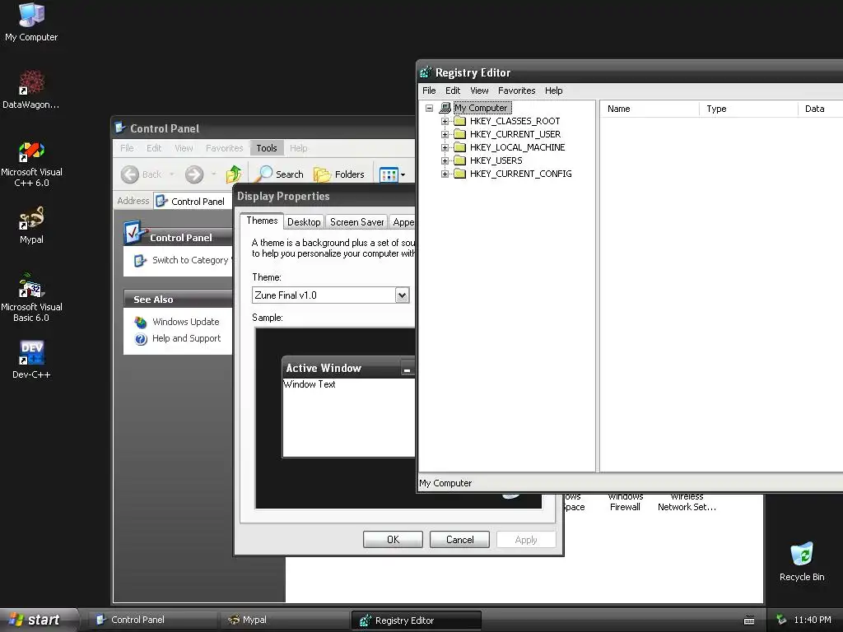Viewport: 843px width, 632px height.
Task: Open the Theme dropdown showing Zune Final v1.0
Action: (x=402, y=295)
